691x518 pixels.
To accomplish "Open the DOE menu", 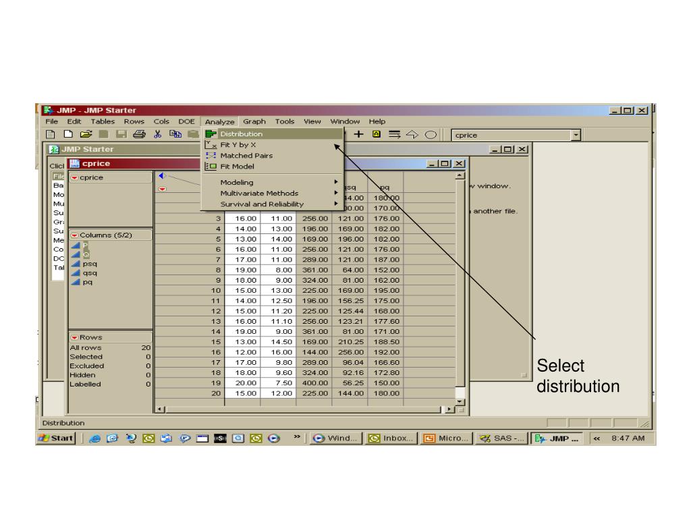I will tap(186, 121).
